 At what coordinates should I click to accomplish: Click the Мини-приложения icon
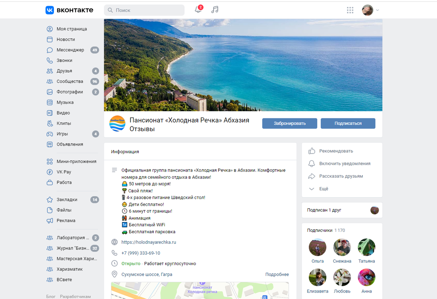point(50,161)
